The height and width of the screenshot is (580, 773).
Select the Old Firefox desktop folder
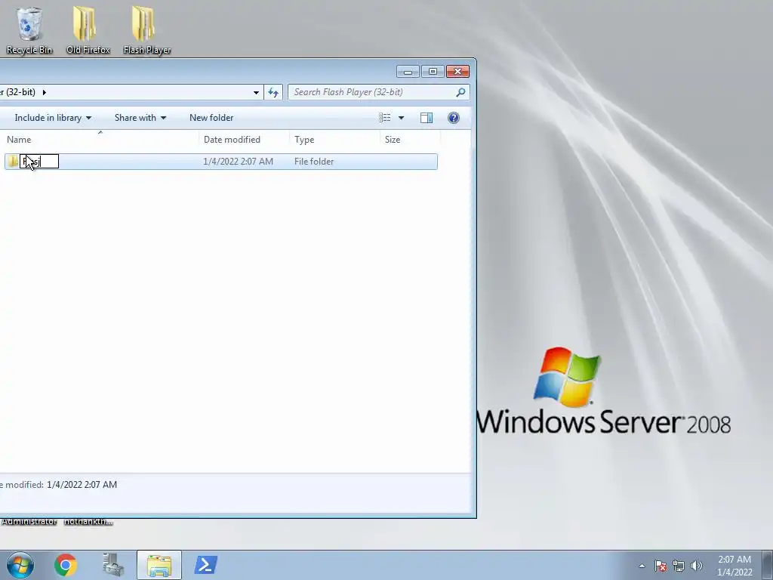click(88, 29)
